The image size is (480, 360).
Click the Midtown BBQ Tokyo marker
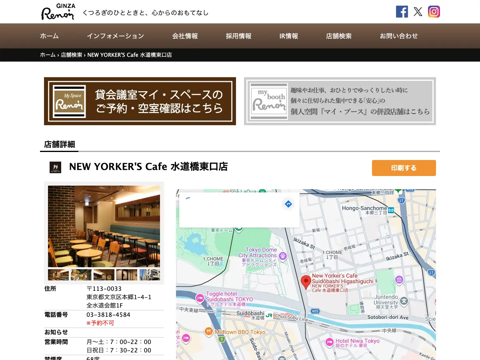(x=208, y=331)
